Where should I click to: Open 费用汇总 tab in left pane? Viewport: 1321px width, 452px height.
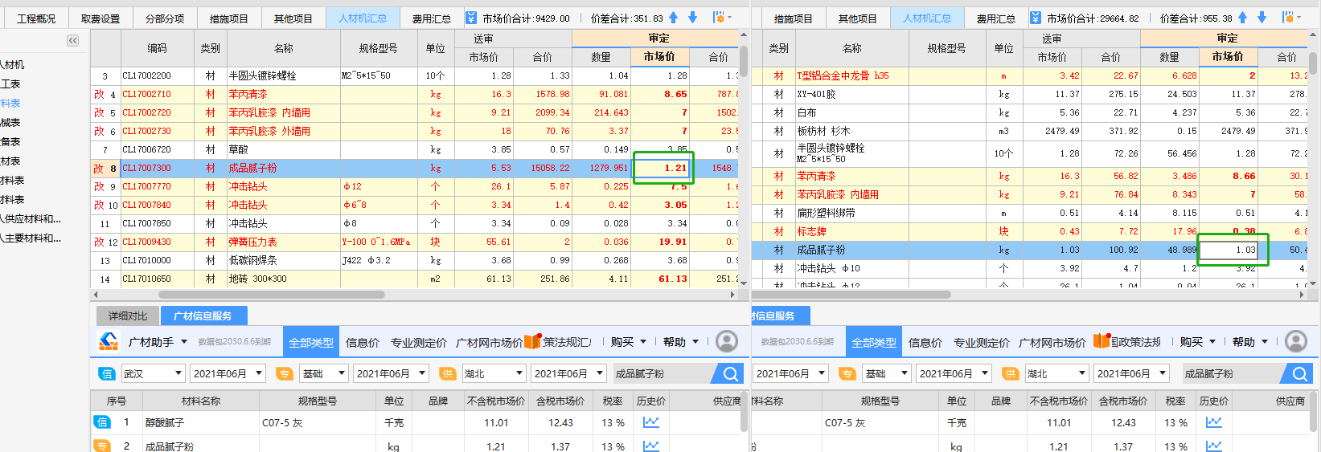tap(431, 18)
